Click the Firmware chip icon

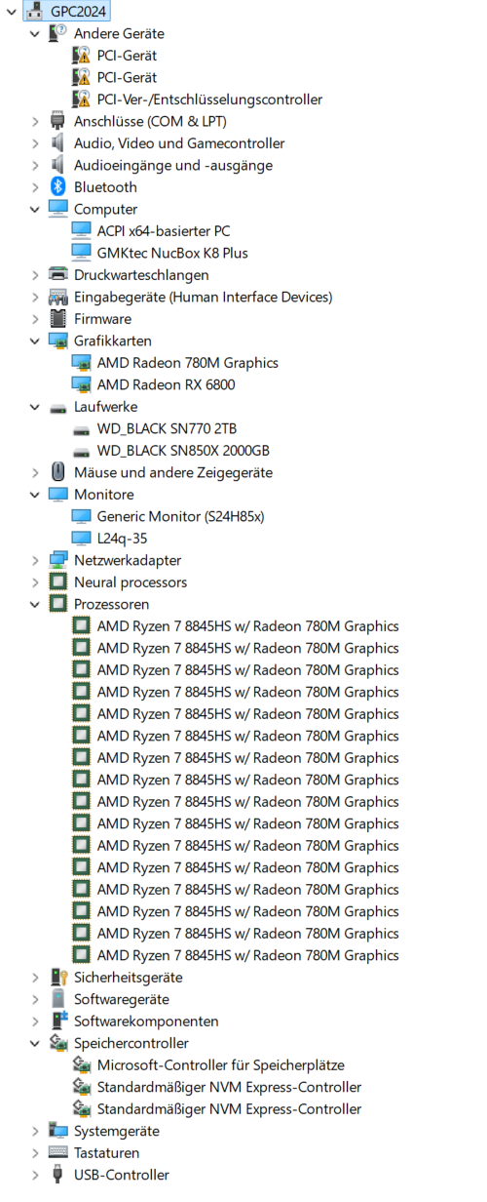coord(58,319)
